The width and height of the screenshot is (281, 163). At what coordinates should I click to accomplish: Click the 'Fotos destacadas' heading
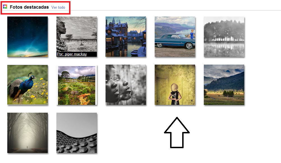(x=29, y=7)
